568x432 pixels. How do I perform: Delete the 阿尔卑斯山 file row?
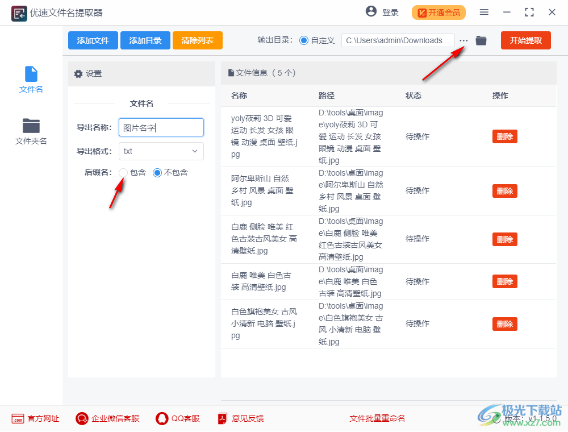tap(504, 191)
